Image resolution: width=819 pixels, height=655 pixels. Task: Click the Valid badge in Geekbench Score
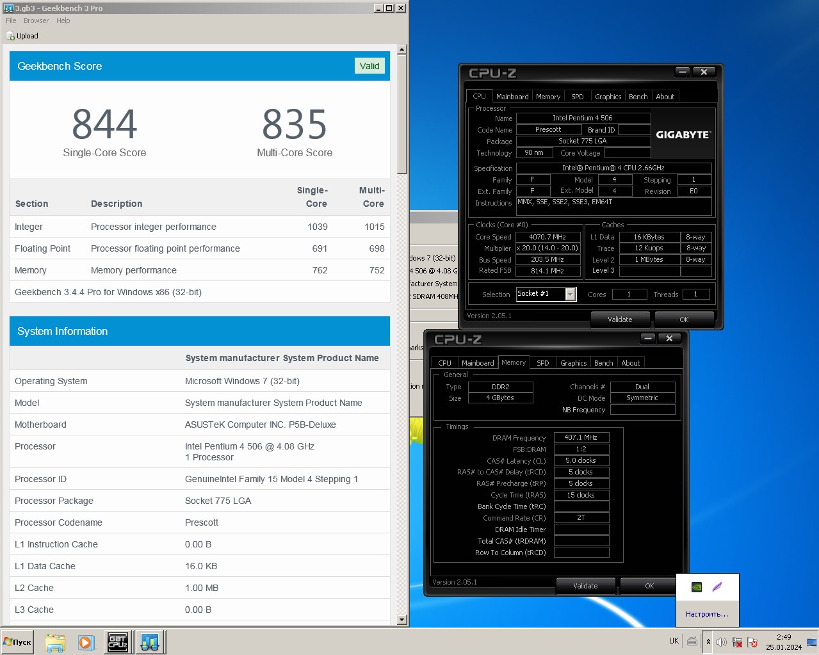369,66
